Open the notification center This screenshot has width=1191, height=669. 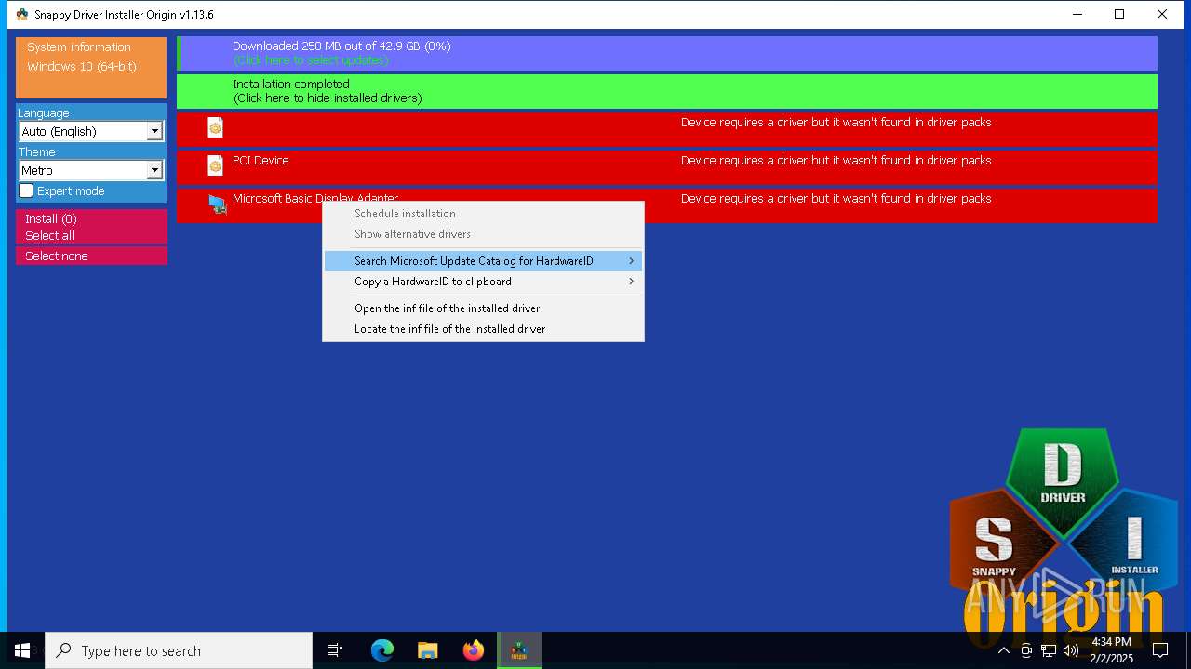pyautogui.click(x=1160, y=650)
